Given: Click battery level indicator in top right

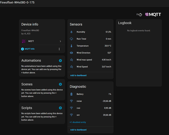Looking at the screenshot, I should coord(139,15).
